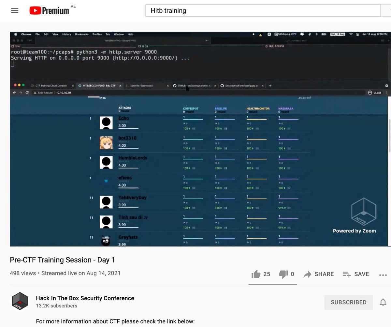This screenshot has width=391, height=327.
Task: Open the more actions ellipsis menu
Action: pos(383,275)
